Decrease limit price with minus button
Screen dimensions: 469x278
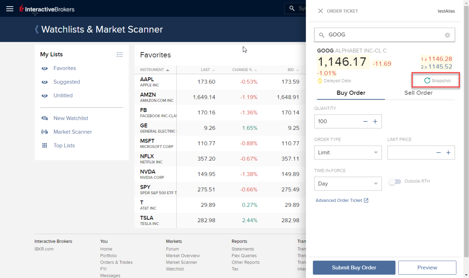click(x=438, y=153)
